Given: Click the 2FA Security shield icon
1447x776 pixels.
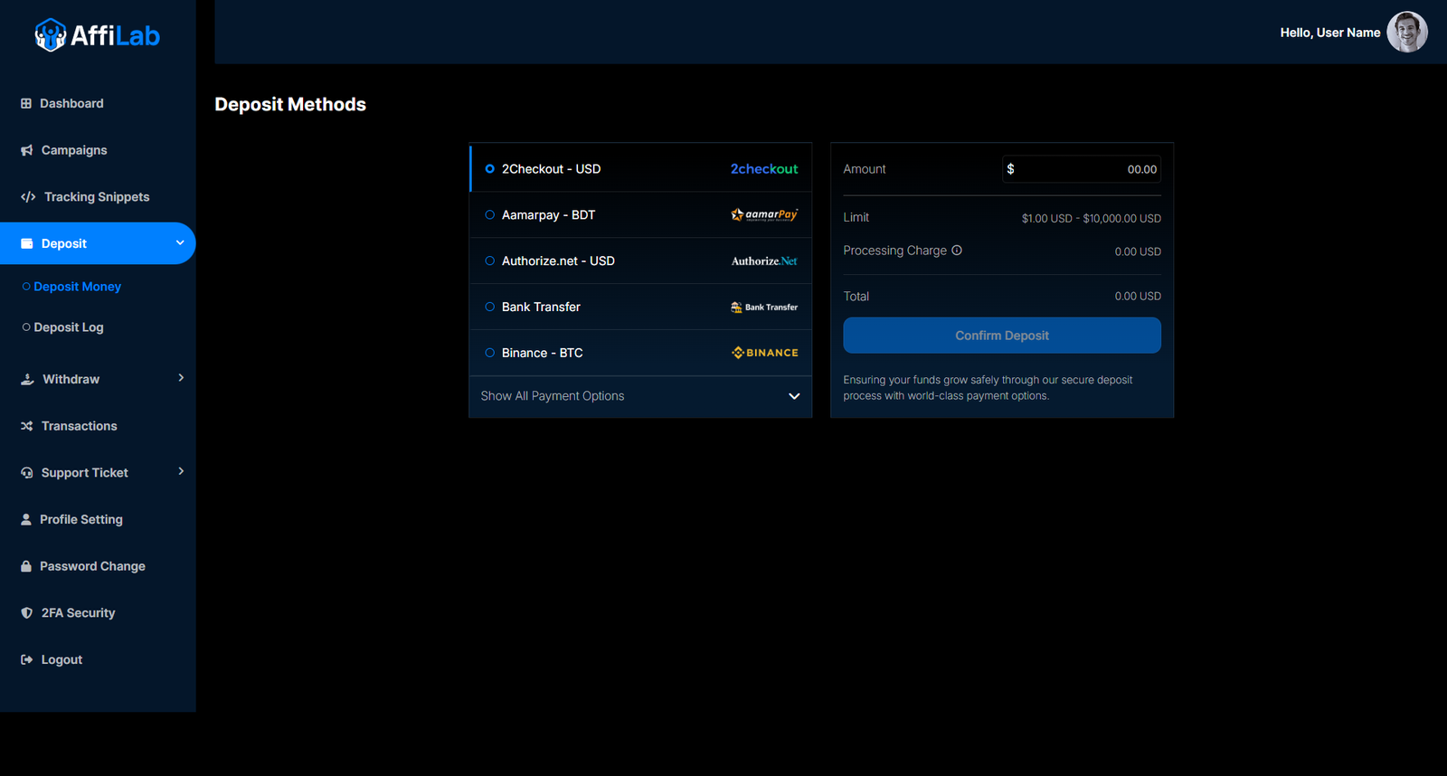Looking at the screenshot, I should pos(27,613).
